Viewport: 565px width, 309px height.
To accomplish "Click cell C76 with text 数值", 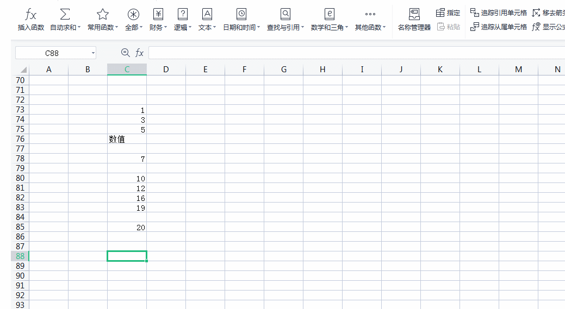I will tap(127, 139).
